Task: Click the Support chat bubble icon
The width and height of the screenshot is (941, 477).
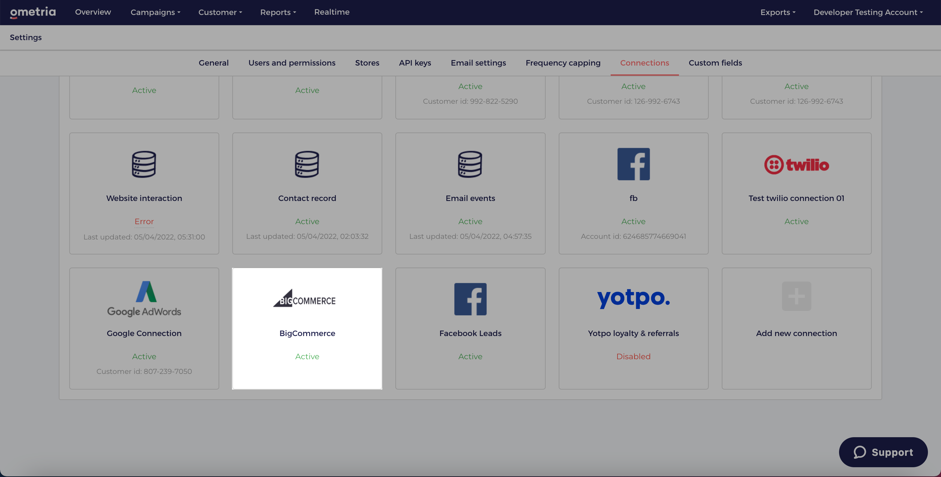Action: tap(860, 452)
